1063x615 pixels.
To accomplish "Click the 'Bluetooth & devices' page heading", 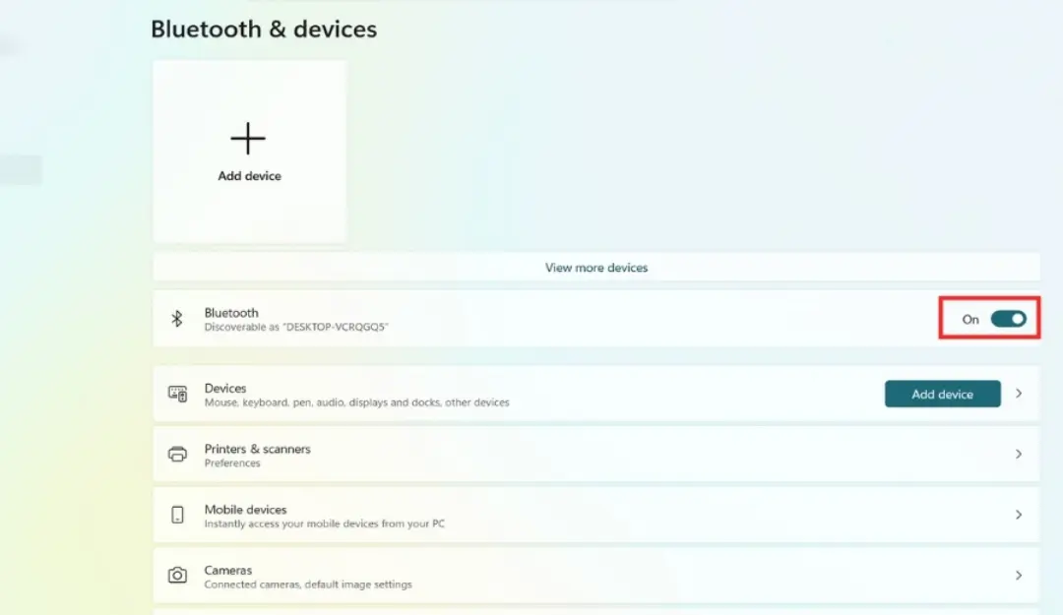I will click(264, 30).
